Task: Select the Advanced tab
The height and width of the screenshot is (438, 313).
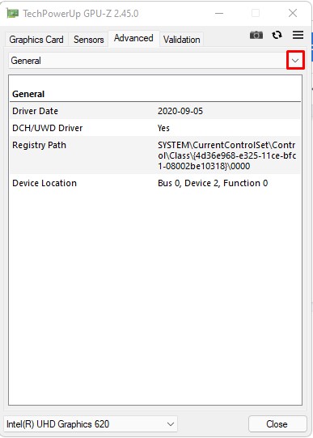Action: click(133, 38)
